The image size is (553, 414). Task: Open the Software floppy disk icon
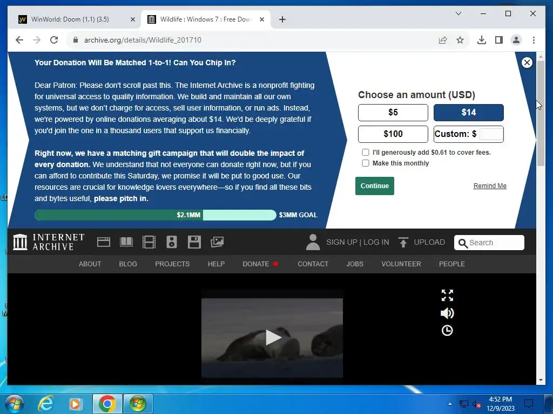(194, 242)
